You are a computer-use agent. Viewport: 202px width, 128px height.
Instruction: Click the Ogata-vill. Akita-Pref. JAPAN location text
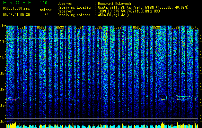coord(143,7)
